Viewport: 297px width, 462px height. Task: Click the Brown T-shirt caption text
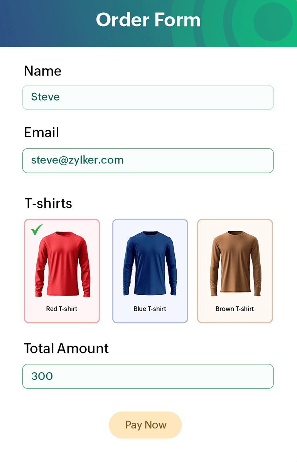235,309
